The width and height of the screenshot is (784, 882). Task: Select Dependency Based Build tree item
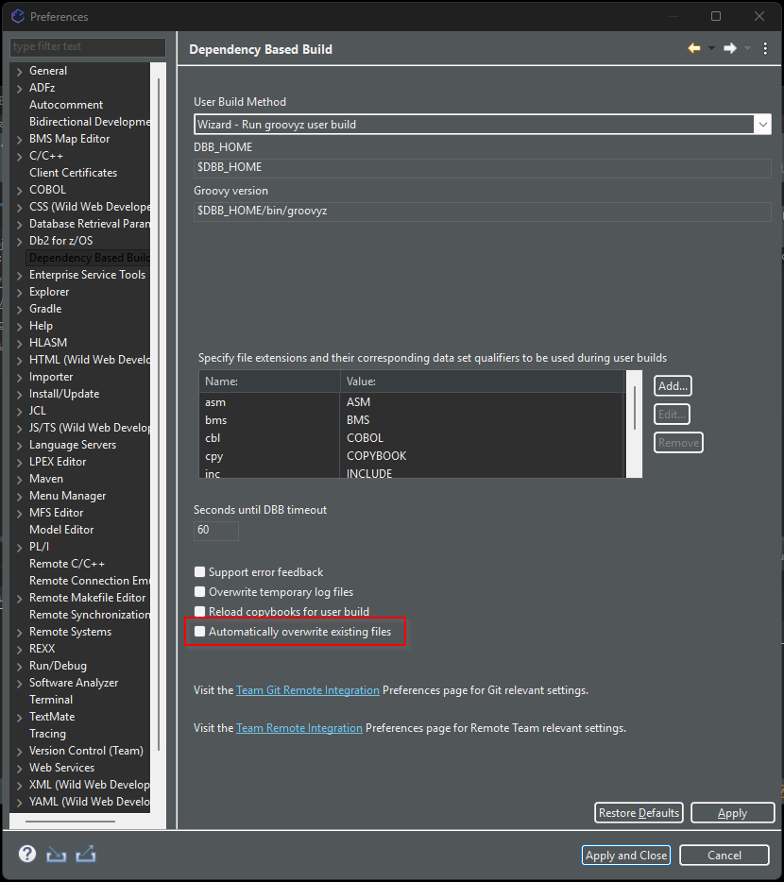[89, 258]
